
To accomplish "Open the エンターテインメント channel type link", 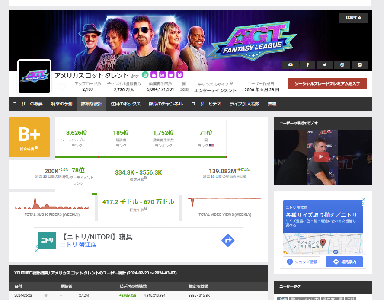I will pyautogui.click(x=215, y=90).
